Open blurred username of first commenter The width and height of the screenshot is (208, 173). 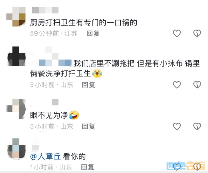(x=45, y=10)
